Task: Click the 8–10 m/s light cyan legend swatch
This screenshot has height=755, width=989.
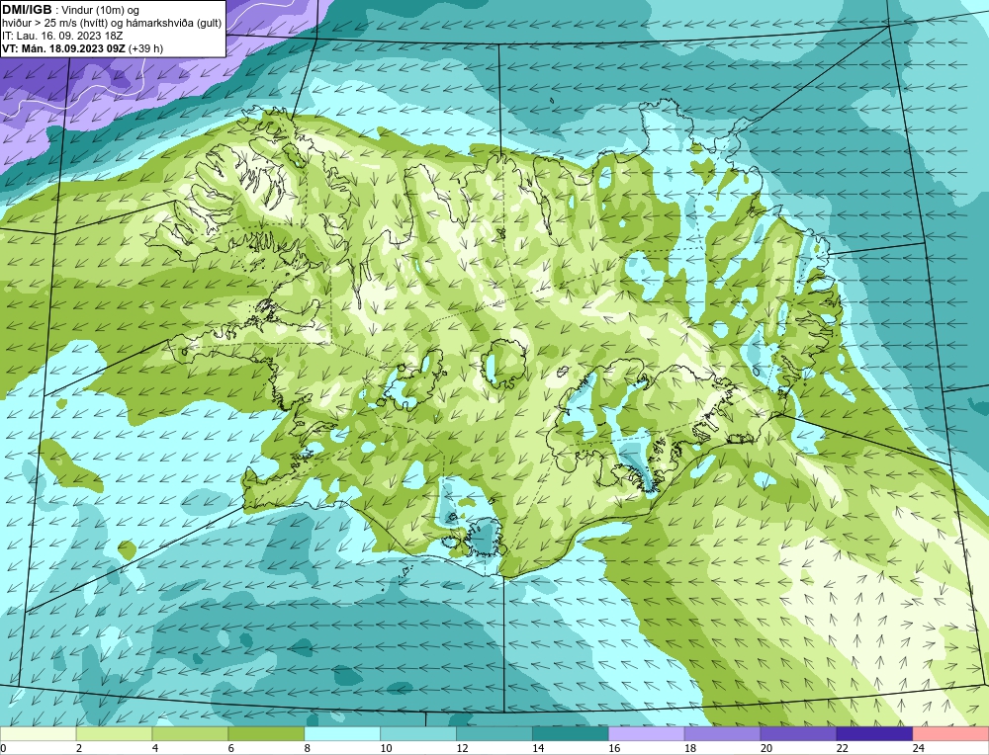Action: [x=342, y=734]
